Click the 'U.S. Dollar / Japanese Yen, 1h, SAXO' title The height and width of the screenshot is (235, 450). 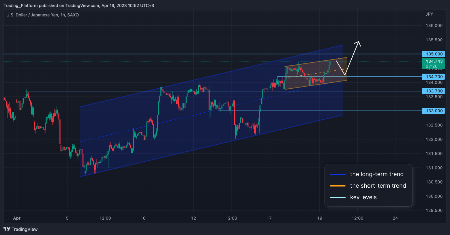coord(42,15)
